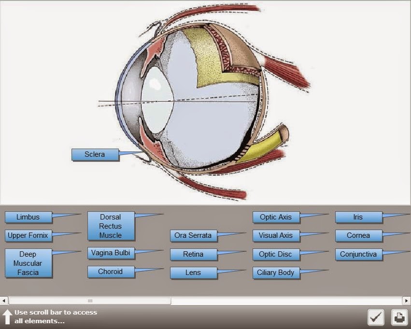The height and width of the screenshot is (329, 411).
Task: Pick the Iris label tile
Action: pos(358,217)
